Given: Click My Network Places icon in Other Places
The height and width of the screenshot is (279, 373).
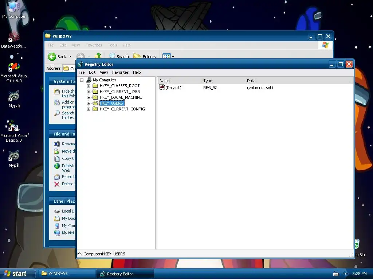Looking at the screenshot, I should point(57,233).
